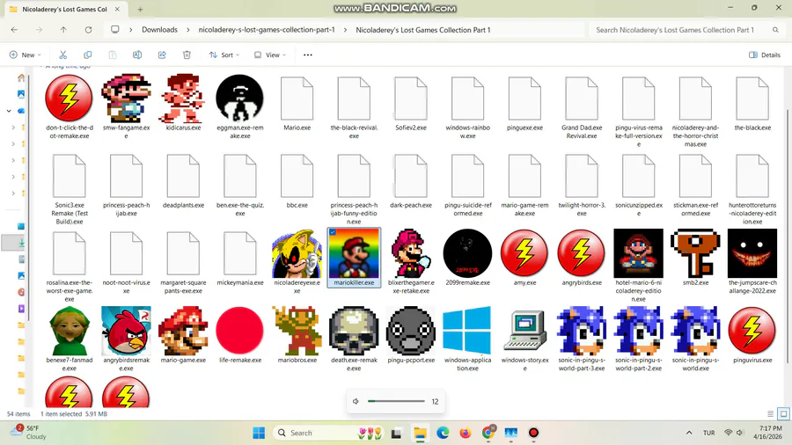Mute volume via speaker icon in popup
The image size is (792, 445).
(x=356, y=402)
